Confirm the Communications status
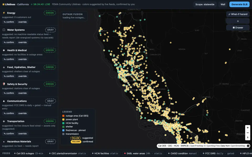 [x=9, y=113]
